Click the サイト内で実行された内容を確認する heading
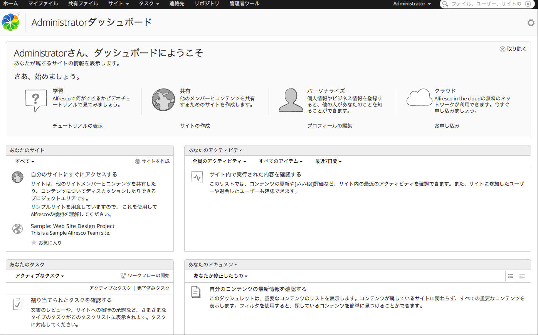Screen dimensions: 538x335 [255, 175]
